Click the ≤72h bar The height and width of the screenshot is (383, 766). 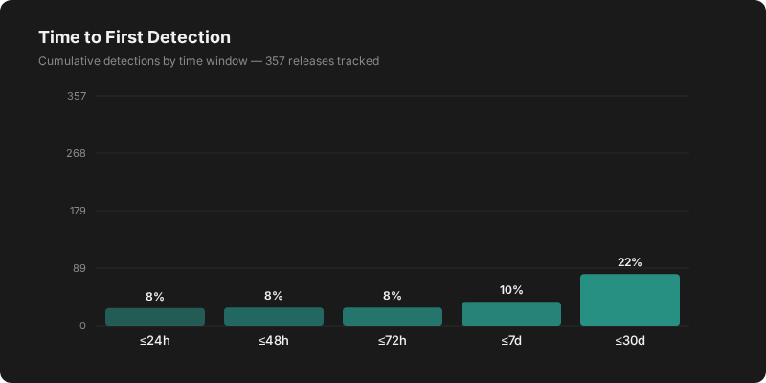tap(393, 317)
